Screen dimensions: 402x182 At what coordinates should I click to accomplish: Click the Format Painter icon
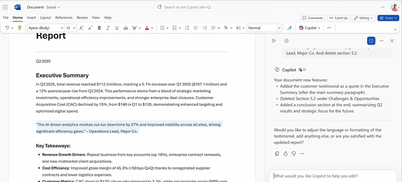pos(20,28)
